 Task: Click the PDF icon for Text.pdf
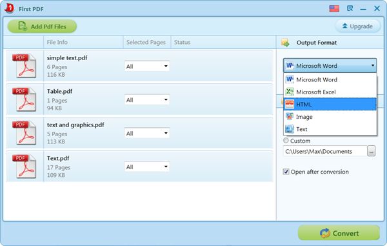coord(24,166)
